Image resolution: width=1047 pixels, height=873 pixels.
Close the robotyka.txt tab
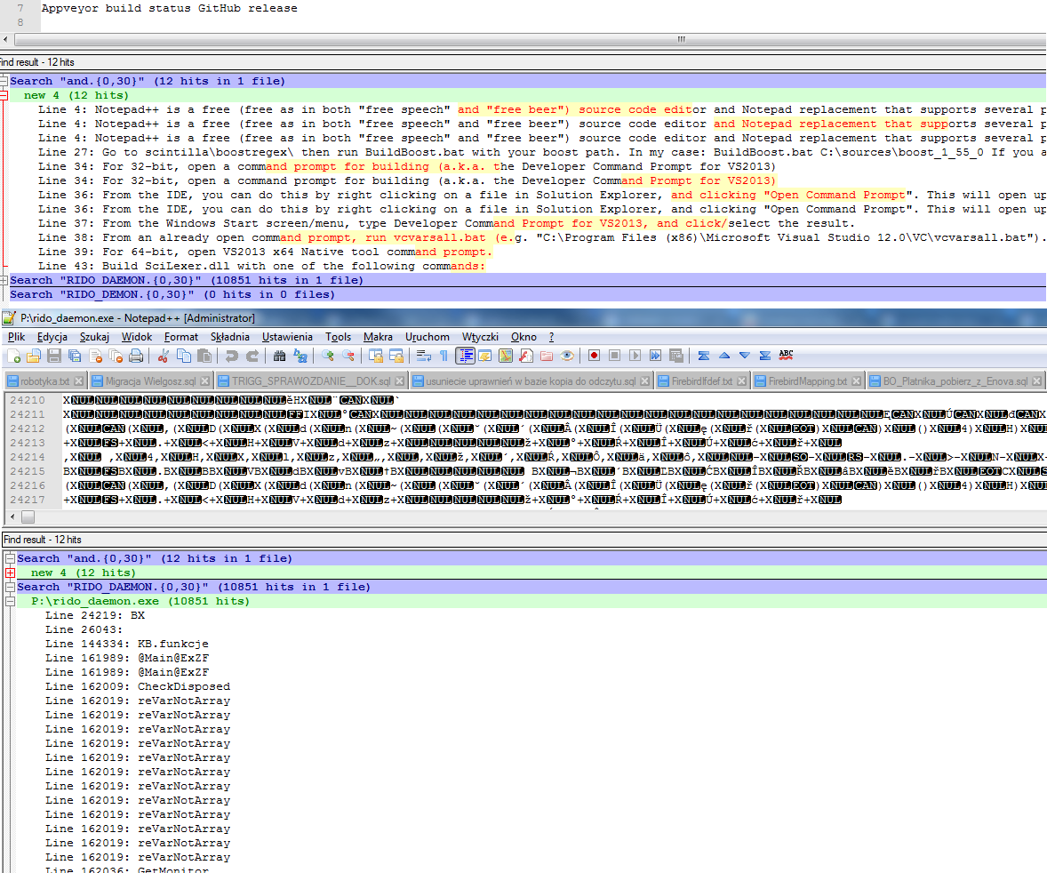(78, 378)
